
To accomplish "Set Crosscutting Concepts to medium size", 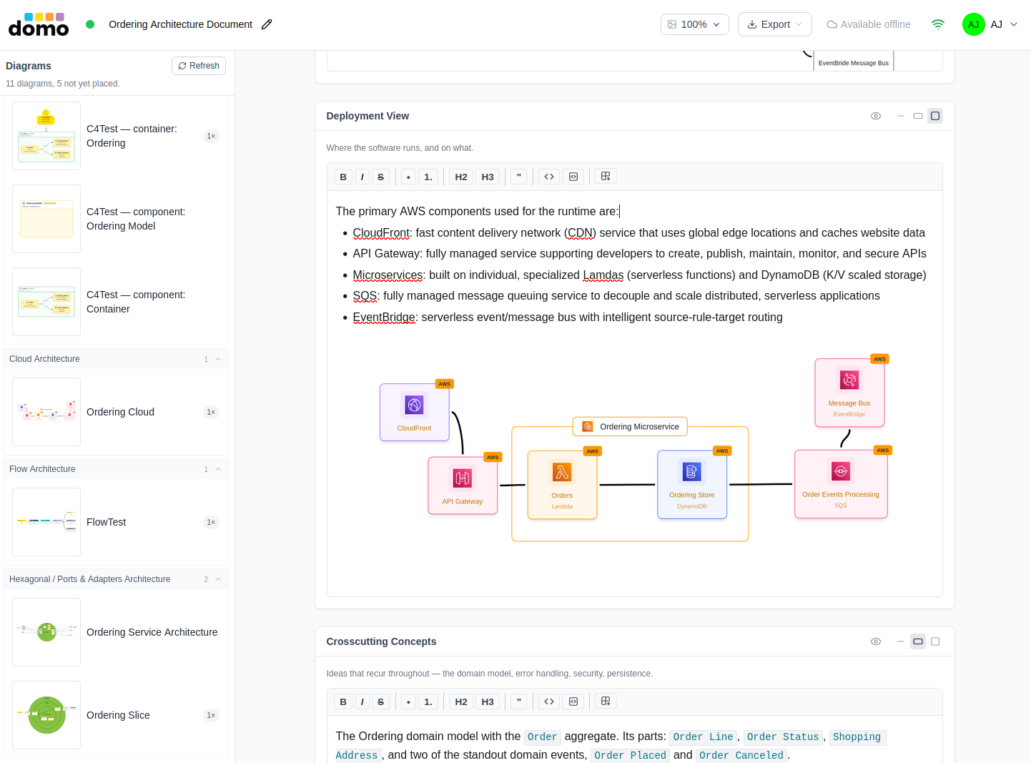I will (918, 641).
